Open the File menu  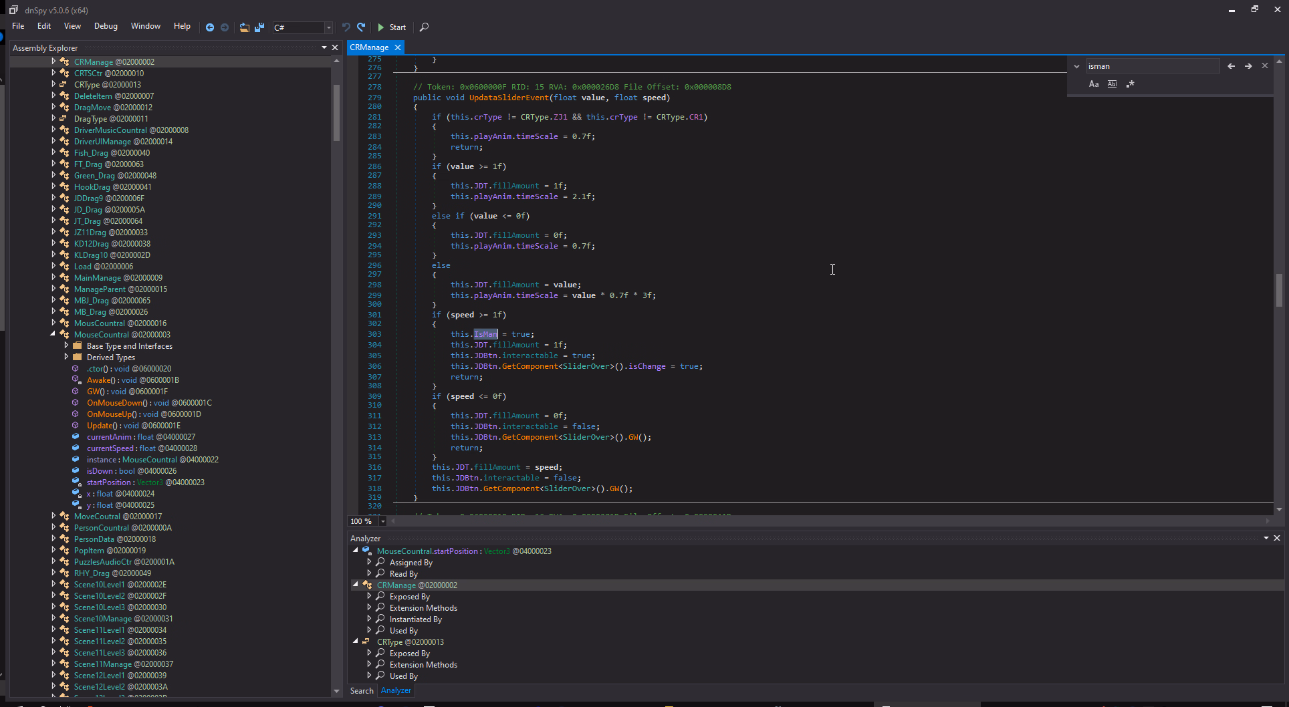(x=18, y=26)
